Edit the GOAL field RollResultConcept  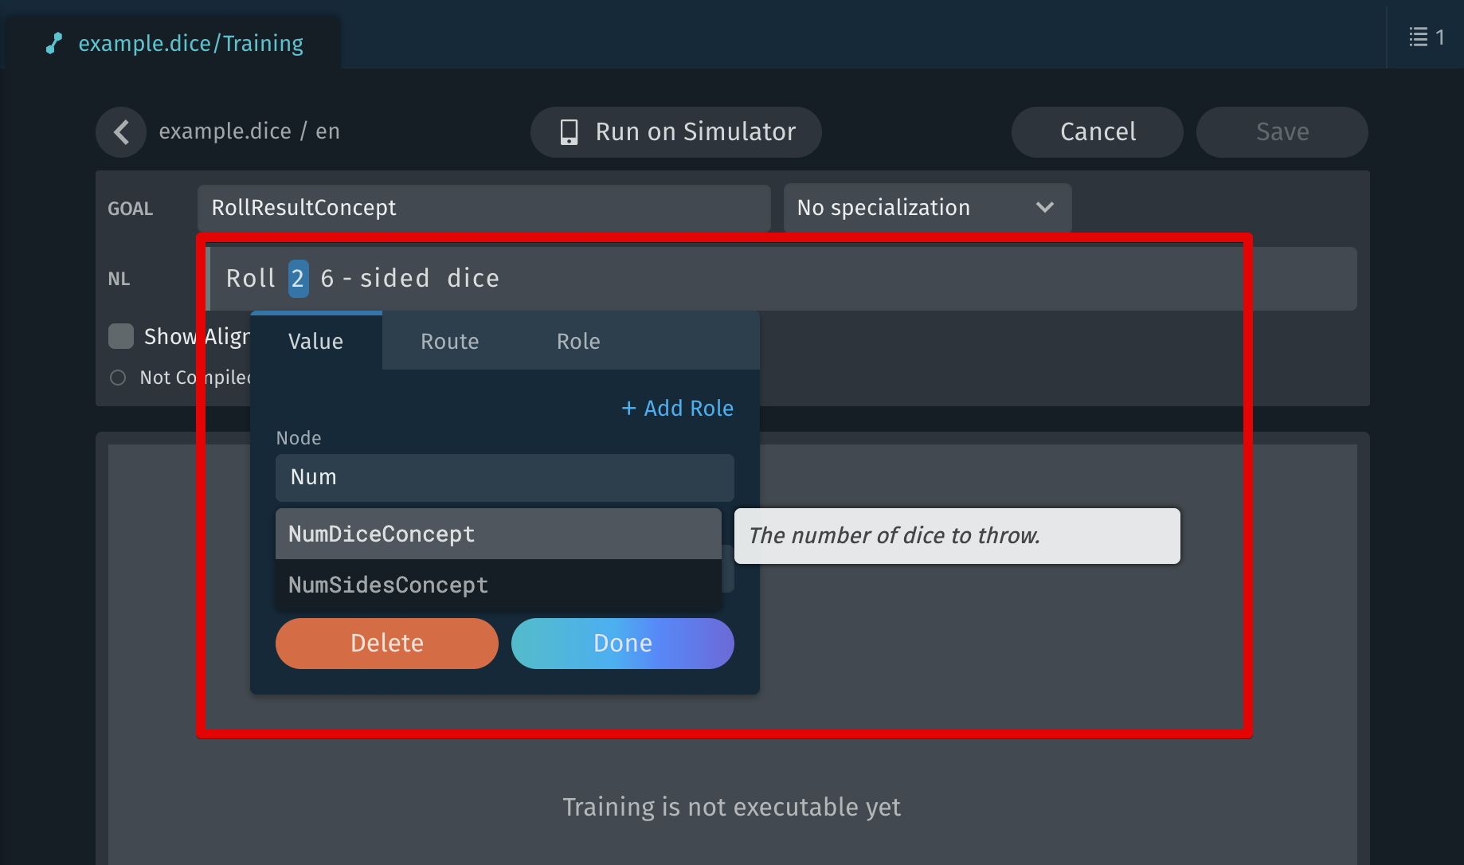coord(484,208)
